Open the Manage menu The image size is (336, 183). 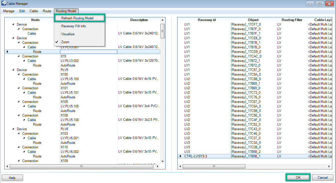pos(9,11)
